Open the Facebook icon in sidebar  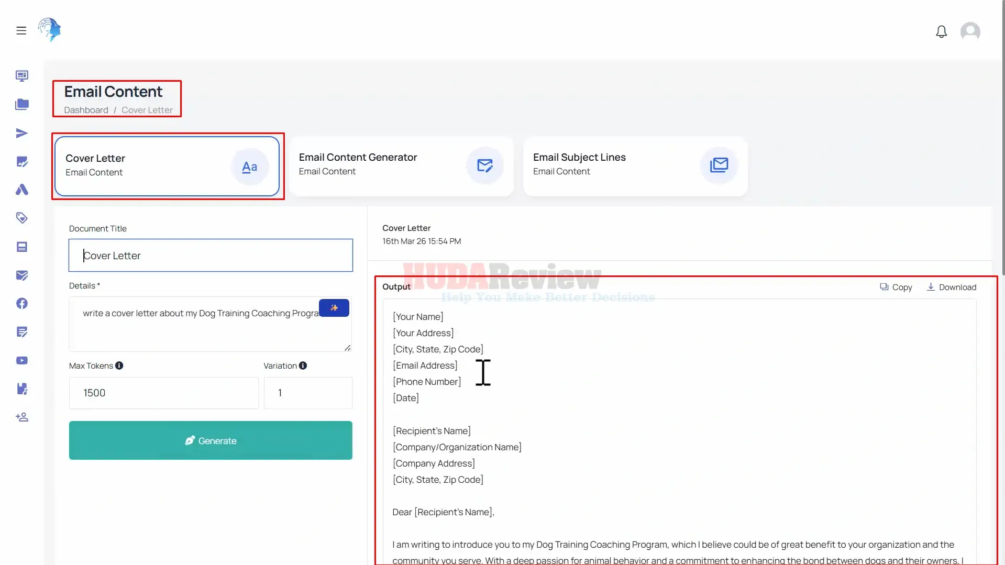pos(22,303)
